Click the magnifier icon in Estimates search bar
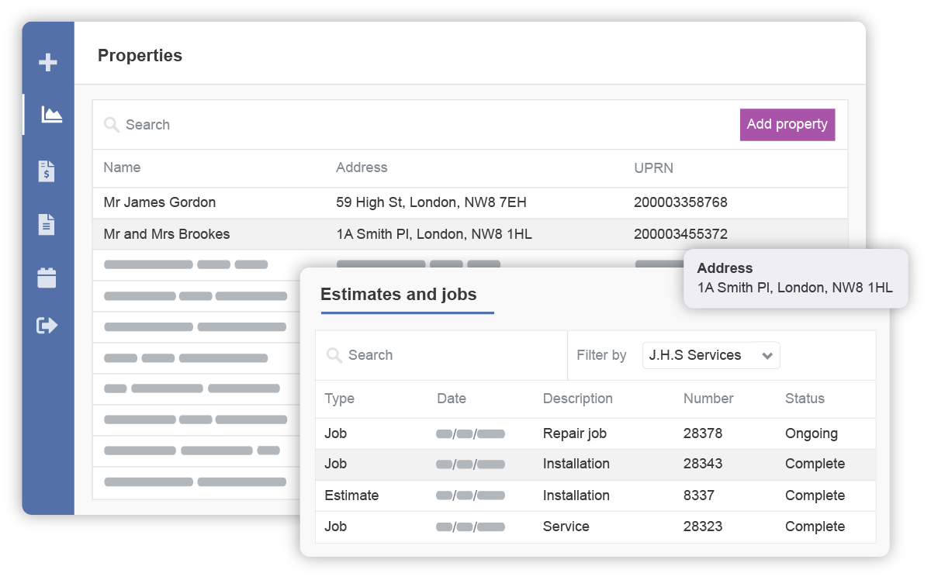This screenshot has height=580, width=931. [x=335, y=355]
